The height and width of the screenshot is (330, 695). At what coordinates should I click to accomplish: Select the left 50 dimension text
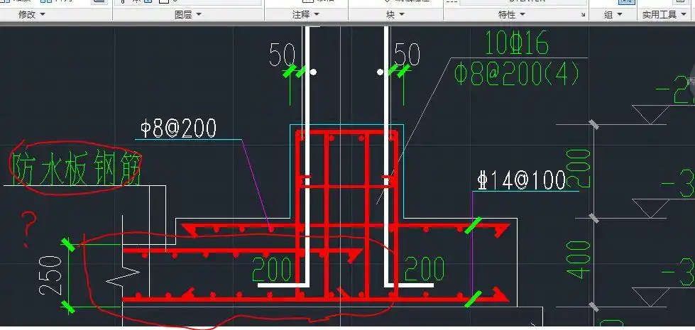282,55
